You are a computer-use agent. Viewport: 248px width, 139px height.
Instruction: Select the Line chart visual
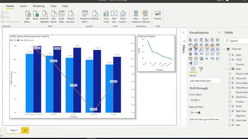click(190, 45)
